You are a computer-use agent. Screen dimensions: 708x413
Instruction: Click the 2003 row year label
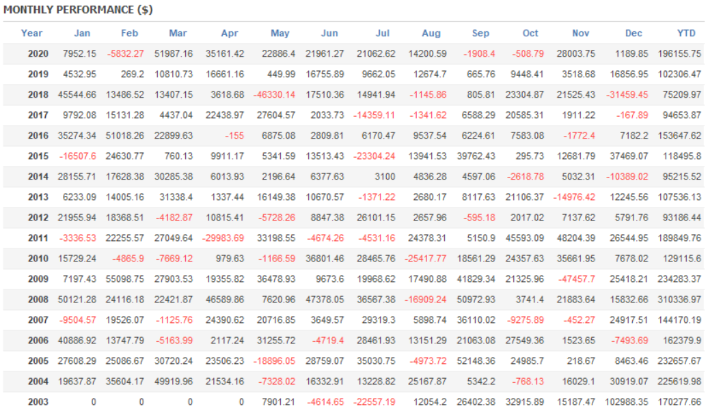coord(38,402)
